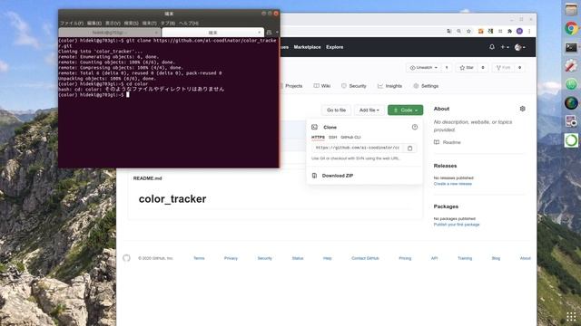Star the color_tracker repository

(x=467, y=68)
